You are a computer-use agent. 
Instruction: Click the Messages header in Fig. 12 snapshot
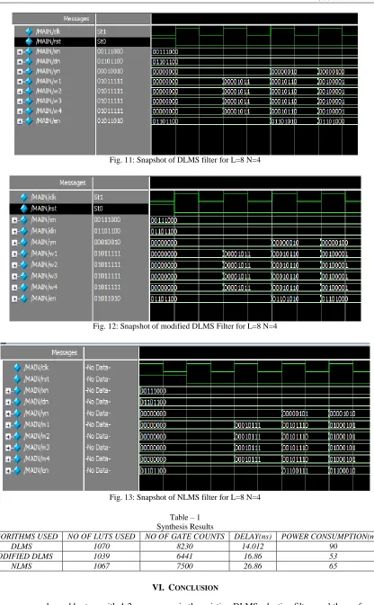coord(73,182)
